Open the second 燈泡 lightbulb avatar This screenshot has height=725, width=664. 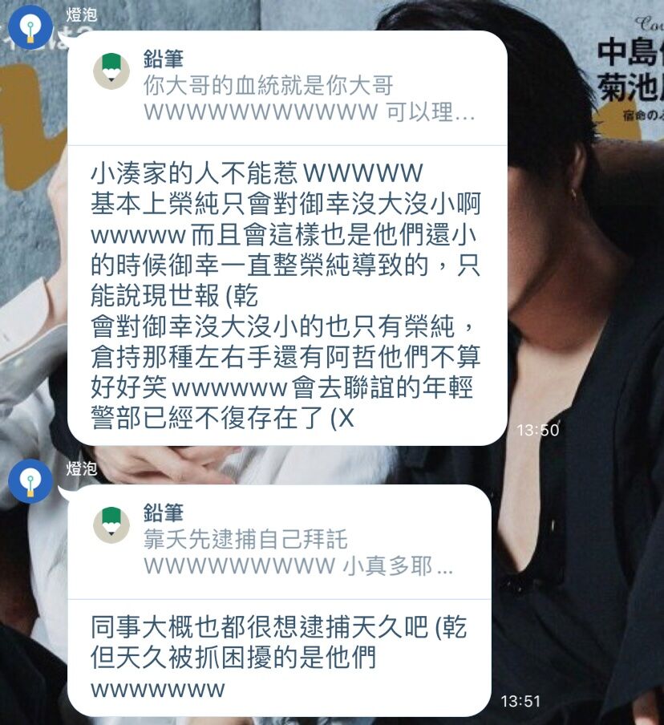(30, 481)
